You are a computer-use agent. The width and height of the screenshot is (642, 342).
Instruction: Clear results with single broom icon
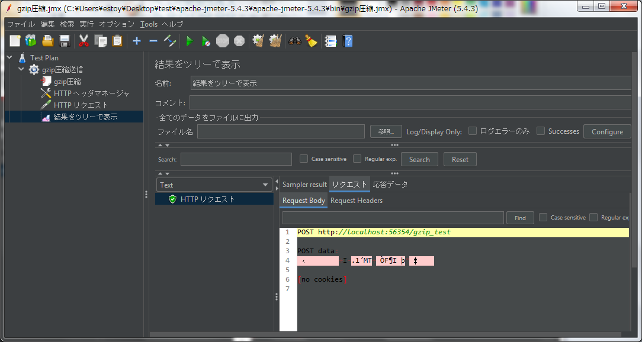(258, 41)
